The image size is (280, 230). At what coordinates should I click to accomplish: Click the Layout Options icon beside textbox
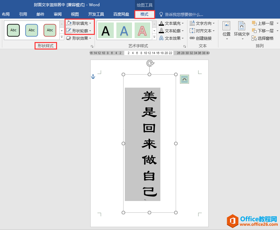pyautogui.click(x=184, y=79)
